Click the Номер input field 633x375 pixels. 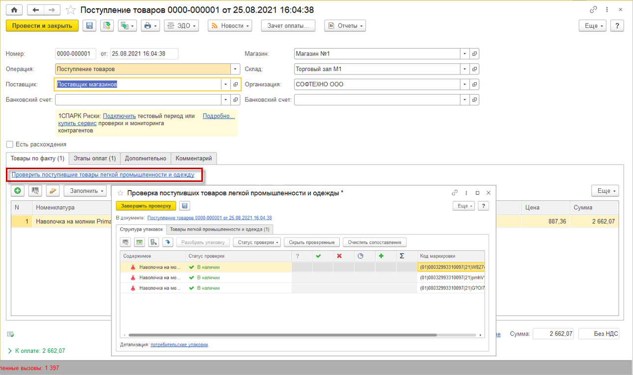point(76,54)
